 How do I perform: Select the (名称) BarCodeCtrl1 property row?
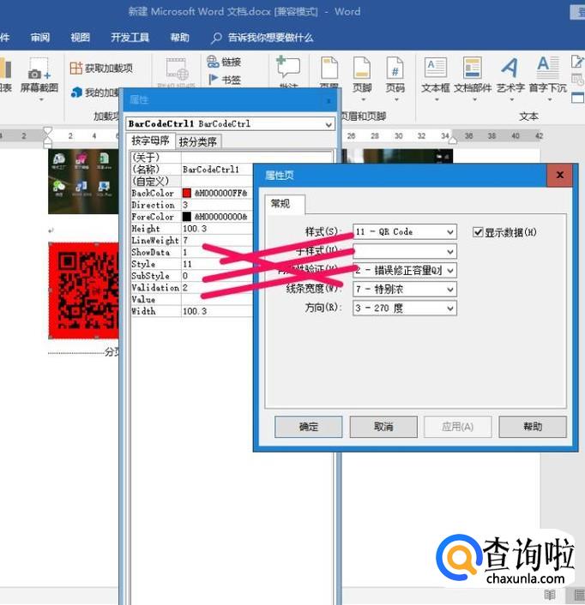pos(192,169)
